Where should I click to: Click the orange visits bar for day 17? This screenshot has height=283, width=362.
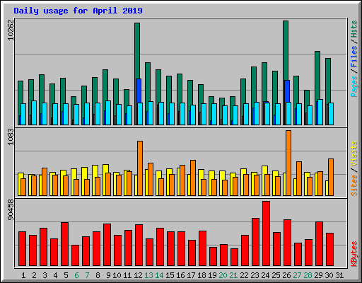193,178
